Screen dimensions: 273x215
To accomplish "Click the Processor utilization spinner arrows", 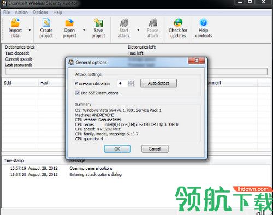I will tap(131, 83).
